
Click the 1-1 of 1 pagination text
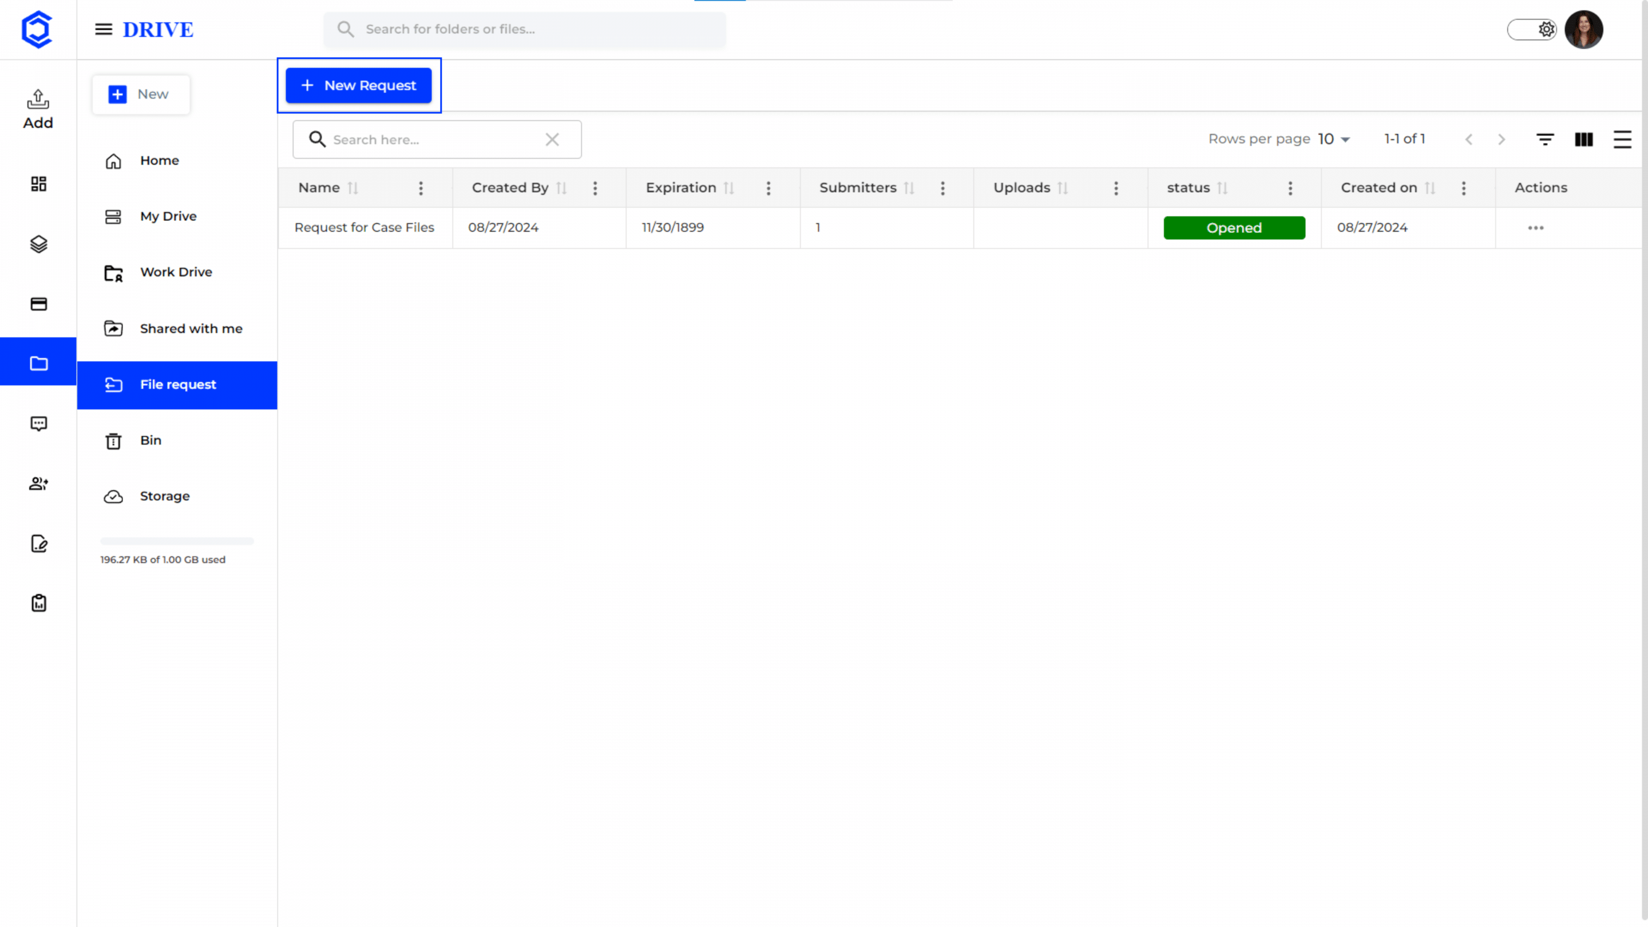click(1404, 139)
